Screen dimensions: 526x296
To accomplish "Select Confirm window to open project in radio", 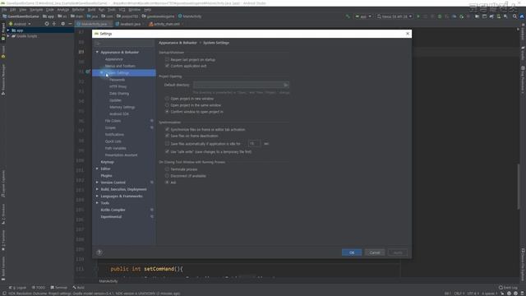I will tap(167, 112).
